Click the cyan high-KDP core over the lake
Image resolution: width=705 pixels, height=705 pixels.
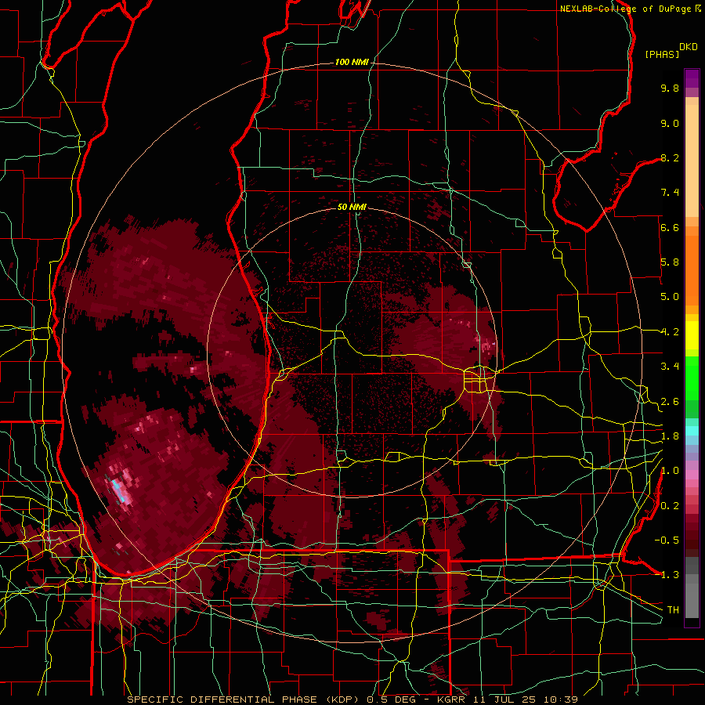[x=117, y=490]
